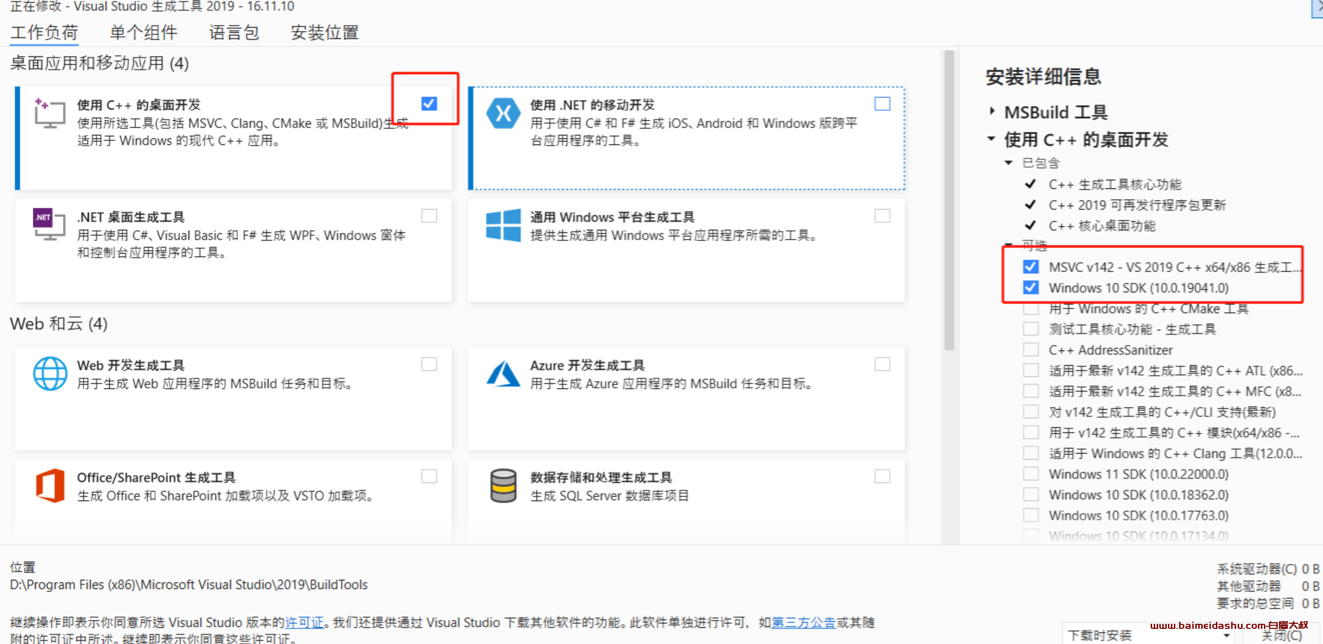Click the Web 和云 (4) section heading
Image resolution: width=1323 pixels, height=644 pixels.
pyautogui.click(x=59, y=324)
